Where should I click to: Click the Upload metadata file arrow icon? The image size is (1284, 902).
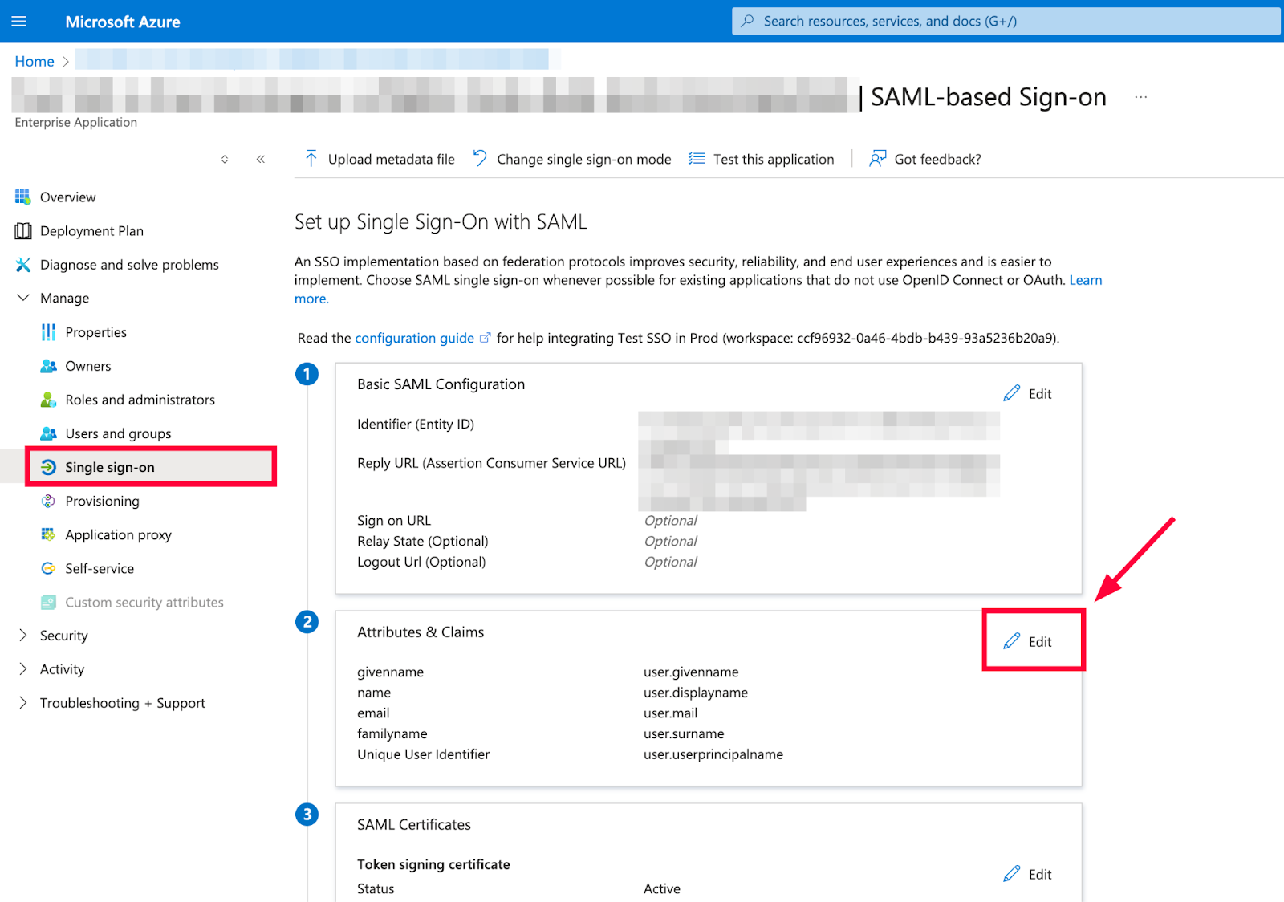click(x=311, y=159)
